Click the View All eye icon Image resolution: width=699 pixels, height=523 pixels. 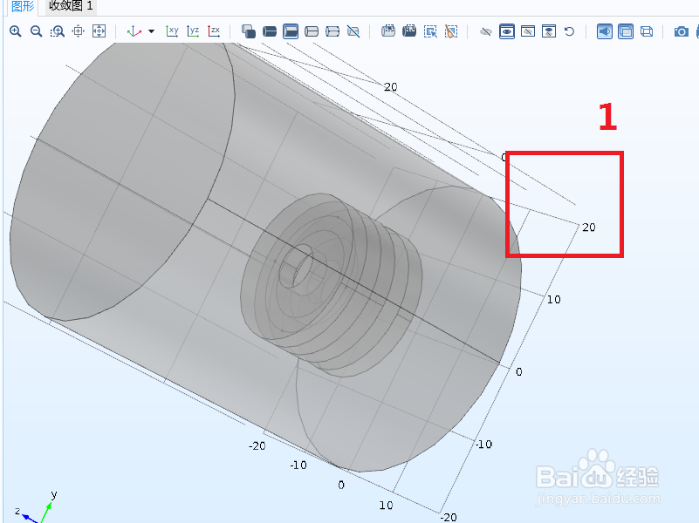[x=549, y=31]
